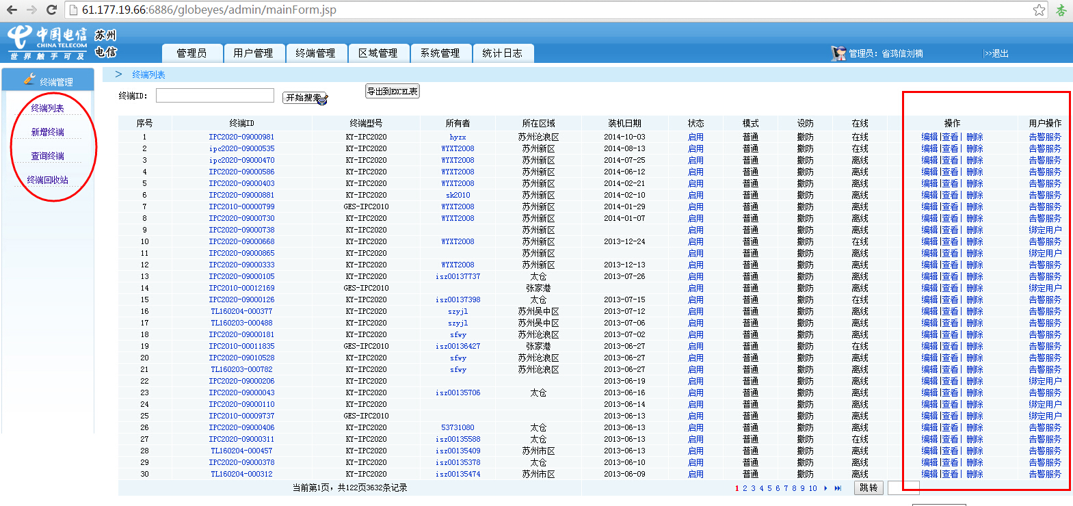Click owner isz00136427 in row 19
Screen dimensions: 1073x506
[x=458, y=346]
